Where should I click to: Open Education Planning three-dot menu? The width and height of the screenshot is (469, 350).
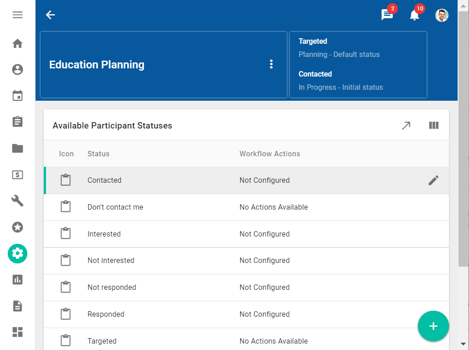271,64
